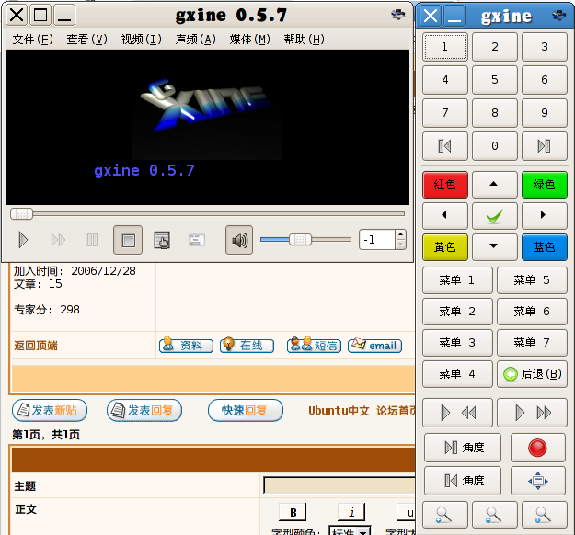Click the down arrow navigation button
The image size is (575, 535).
(x=495, y=247)
